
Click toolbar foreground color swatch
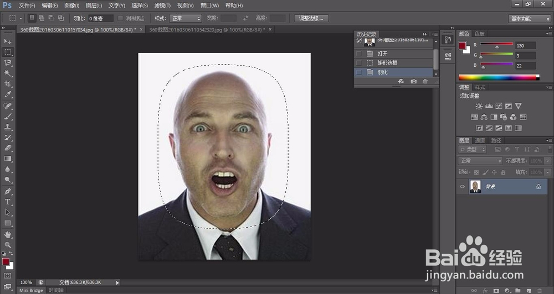click(6, 261)
